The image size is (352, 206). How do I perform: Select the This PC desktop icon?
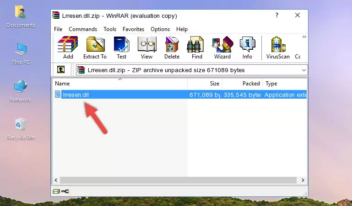[21, 54]
